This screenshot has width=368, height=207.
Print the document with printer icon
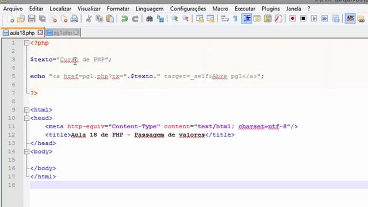coord(74,18)
